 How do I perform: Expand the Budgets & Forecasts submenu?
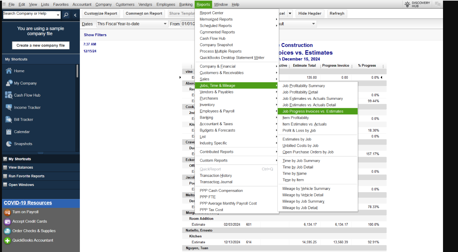(237, 130)
